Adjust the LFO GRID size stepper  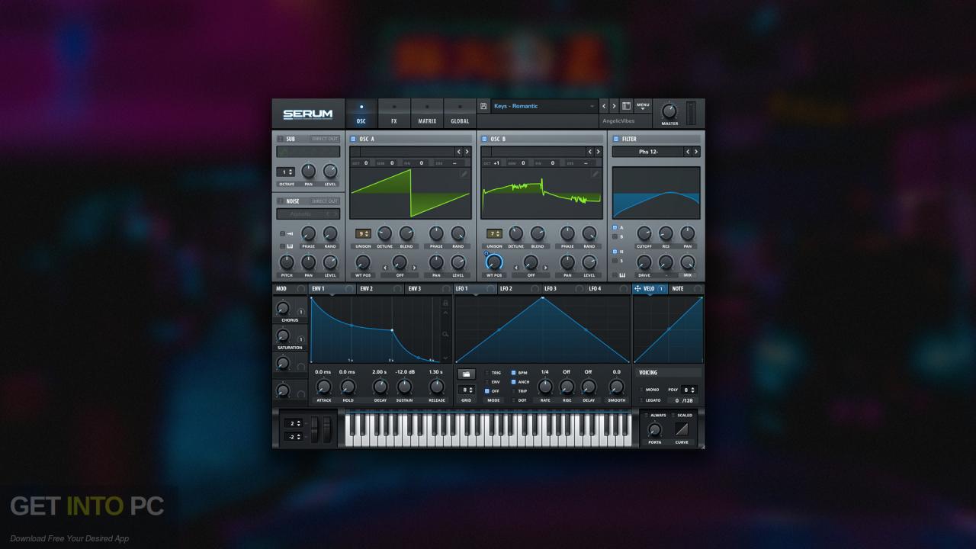(x=466, y=390)
